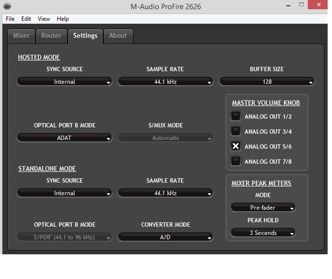Click the Analog Out 5/6 label text
This screenshot has height=279, width=332.
coord(268,146)
